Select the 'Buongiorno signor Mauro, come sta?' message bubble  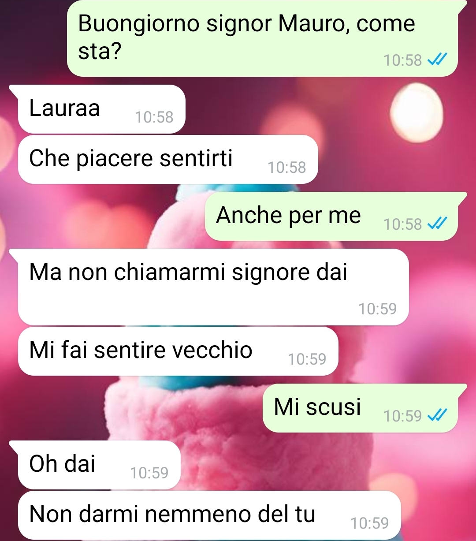pos(263,38)
